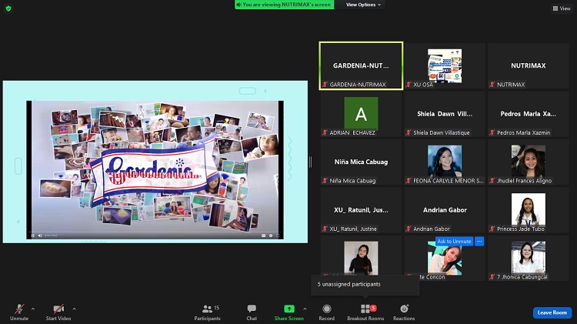Click muted mic icon on Pedros Marla Xazmin tile
577x324 pixels.
point(492,132)
